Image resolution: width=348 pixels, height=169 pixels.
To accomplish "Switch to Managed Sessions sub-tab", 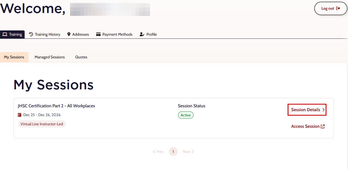I will click(50, 57).
